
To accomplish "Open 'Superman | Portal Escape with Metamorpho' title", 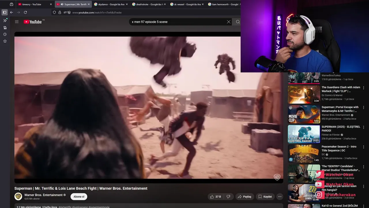I will [340, 109].
